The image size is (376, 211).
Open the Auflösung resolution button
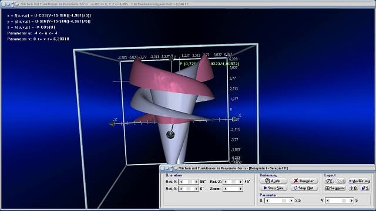tap(359, 181)
